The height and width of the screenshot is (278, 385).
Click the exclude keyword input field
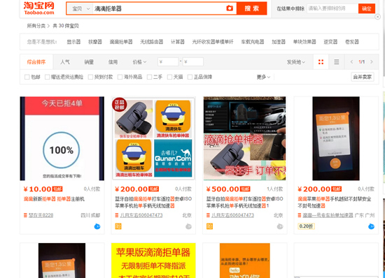click(332, 8)
